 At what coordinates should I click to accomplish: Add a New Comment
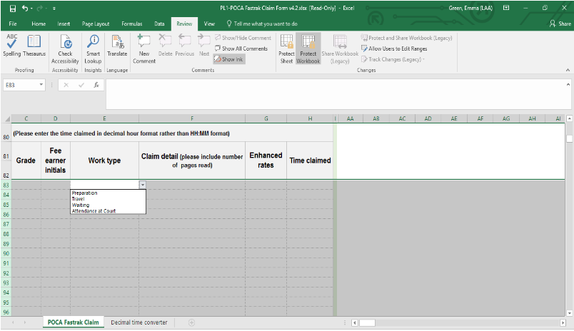click(x=143, y=46)
